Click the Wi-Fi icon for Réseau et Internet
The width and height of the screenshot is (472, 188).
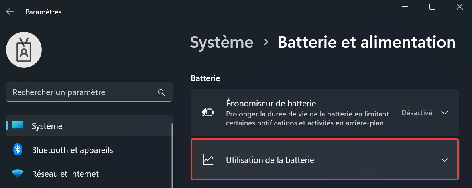point(18,174)
